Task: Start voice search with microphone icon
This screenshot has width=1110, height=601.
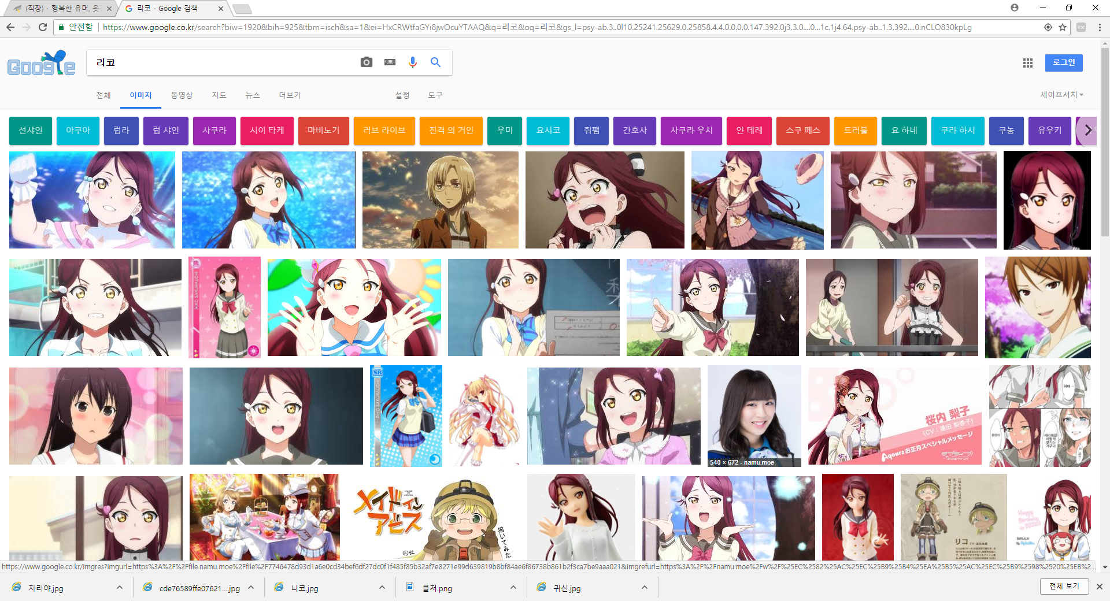Action: pyautogui.click(x=412, y=62)
